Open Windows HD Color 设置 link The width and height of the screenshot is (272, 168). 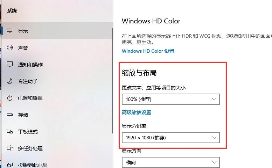(148, 51)
